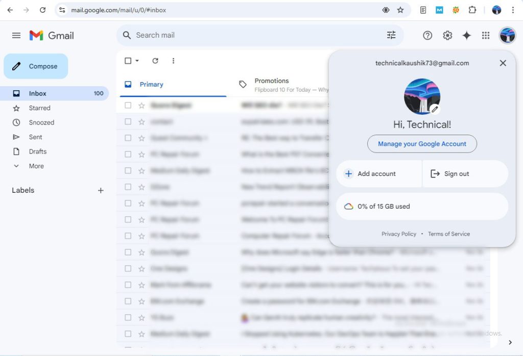
Task: Click the Gmail logo
Action: [52, 35]
